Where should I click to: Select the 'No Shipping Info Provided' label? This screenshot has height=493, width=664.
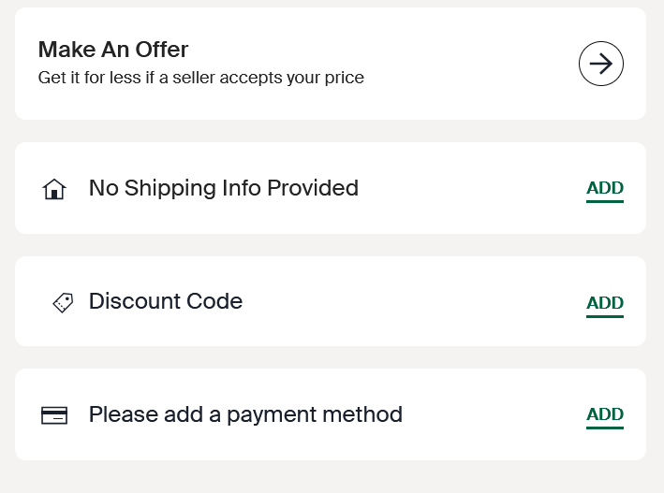click(223, 188)
